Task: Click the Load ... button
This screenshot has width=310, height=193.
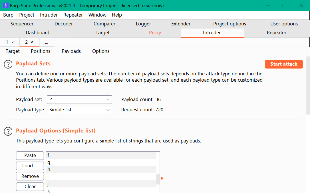Action: 30,166
